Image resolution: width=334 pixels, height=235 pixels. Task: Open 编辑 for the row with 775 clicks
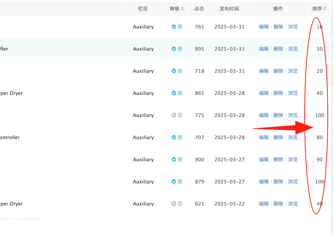[264, 115]
